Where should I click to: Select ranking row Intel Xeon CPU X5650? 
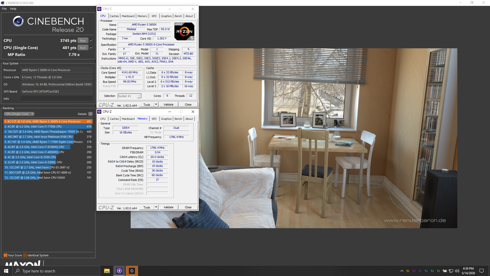coord(48,178)
